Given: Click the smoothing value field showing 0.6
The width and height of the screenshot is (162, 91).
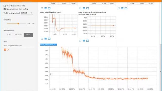Looking at the screenshot, I should pos(31,24).
